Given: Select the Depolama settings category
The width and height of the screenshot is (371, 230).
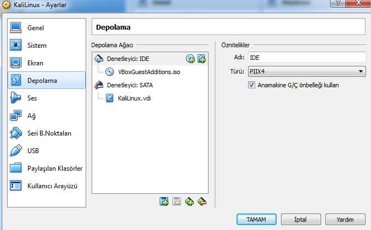Looking at the screenshot, I should point(47,81).
